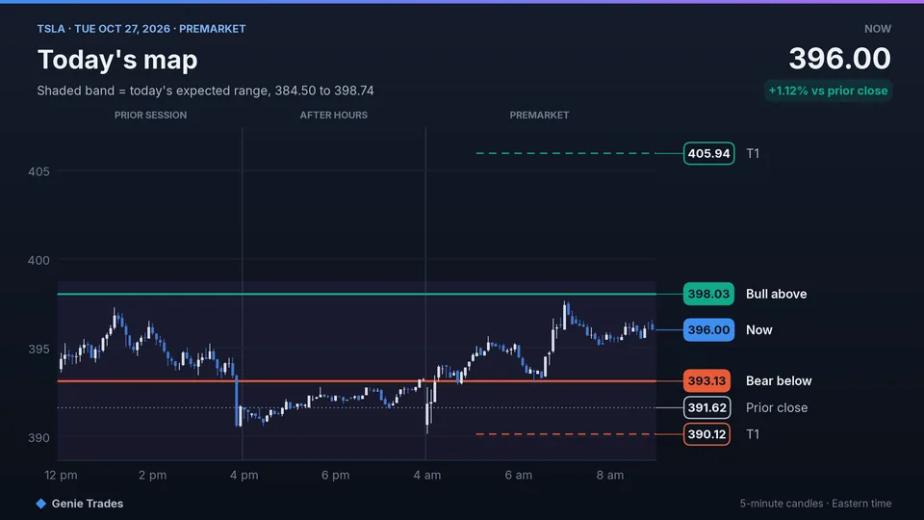Click the 5-minute candles Eastern time note
The height and width of the screenshot is (520, 924).
815,504
